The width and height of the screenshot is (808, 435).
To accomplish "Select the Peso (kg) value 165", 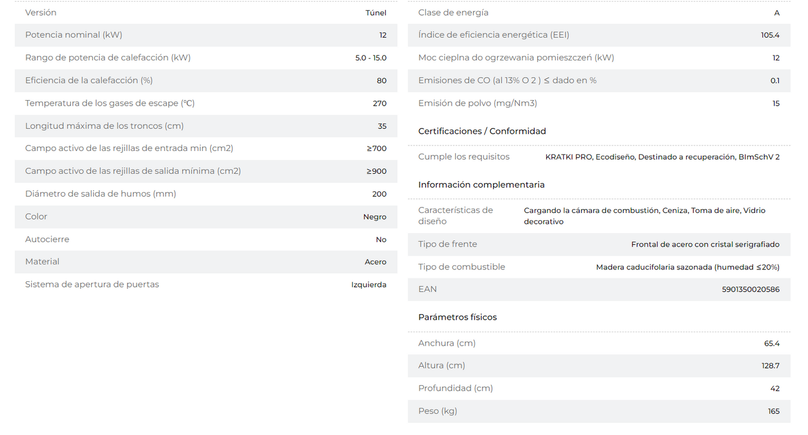I will [x=773, y=412].
